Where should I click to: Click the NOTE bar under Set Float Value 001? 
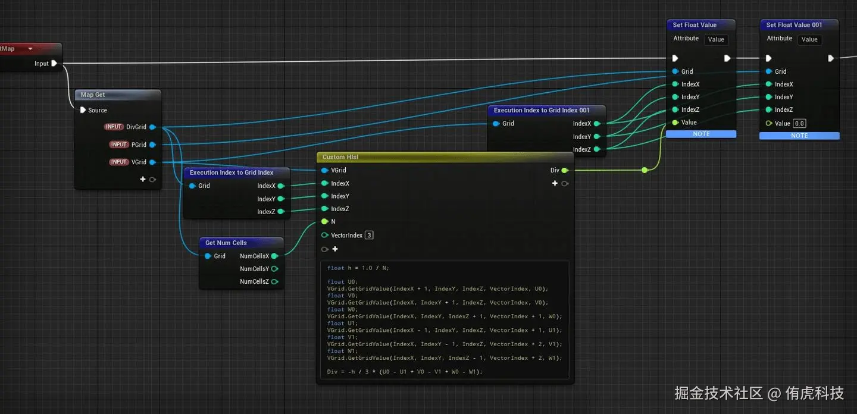pos(799,136)
